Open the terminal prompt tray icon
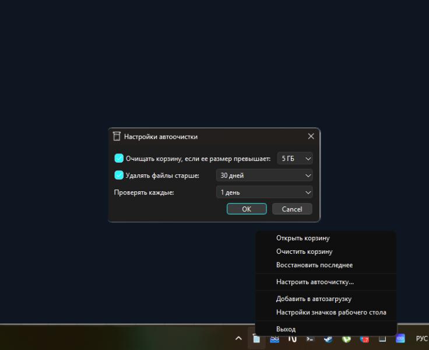The width and height of the screenshot is (429, 350). 310,339
